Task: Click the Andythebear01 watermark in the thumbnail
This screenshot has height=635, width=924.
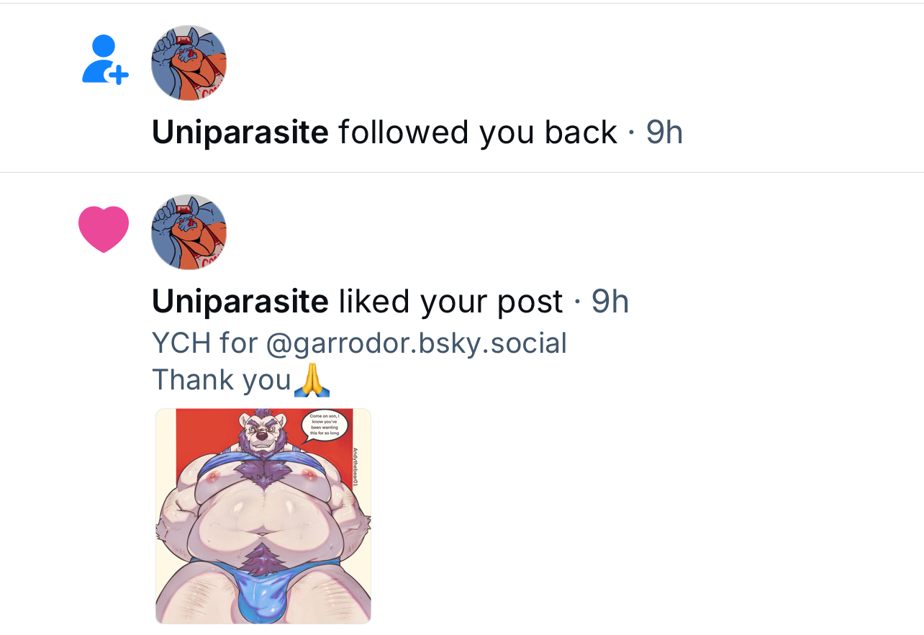Action: point(355,469)
